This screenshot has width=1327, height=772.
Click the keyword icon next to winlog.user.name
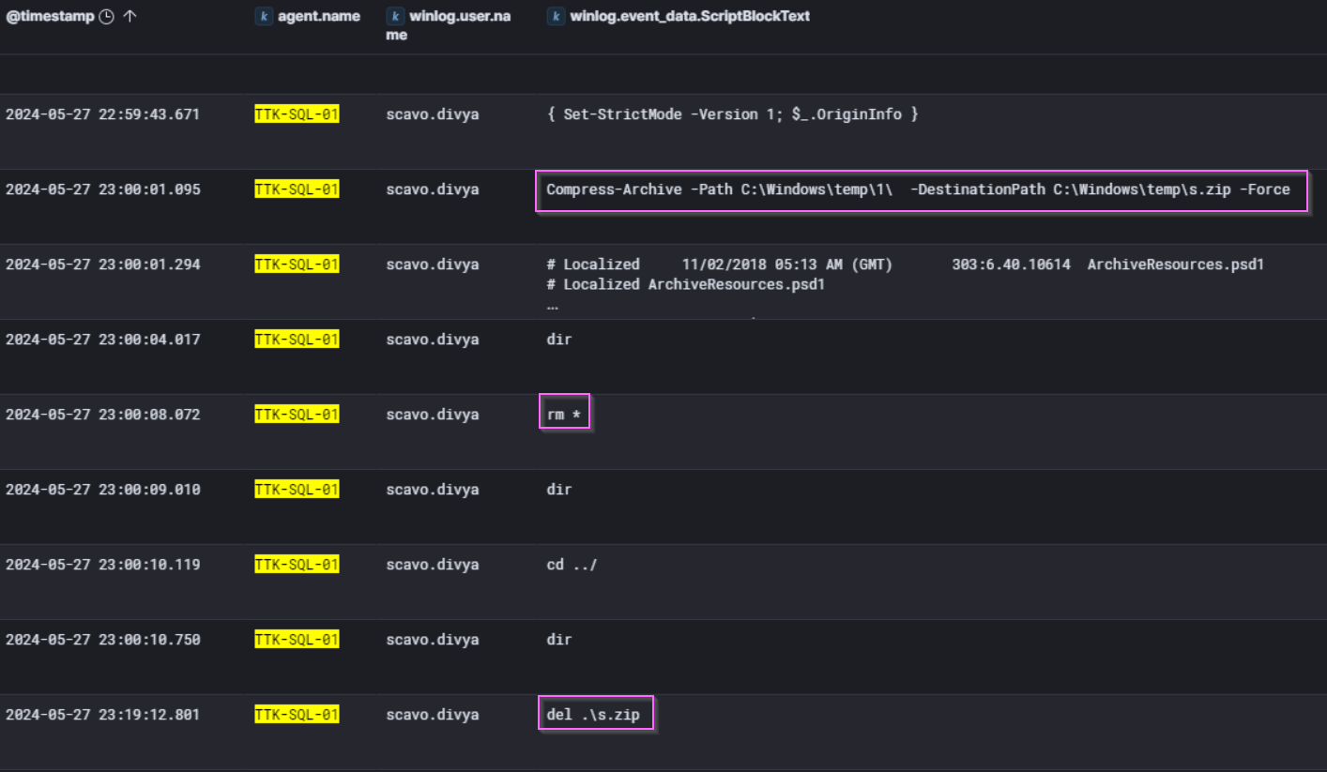click(x=395, y=17)
